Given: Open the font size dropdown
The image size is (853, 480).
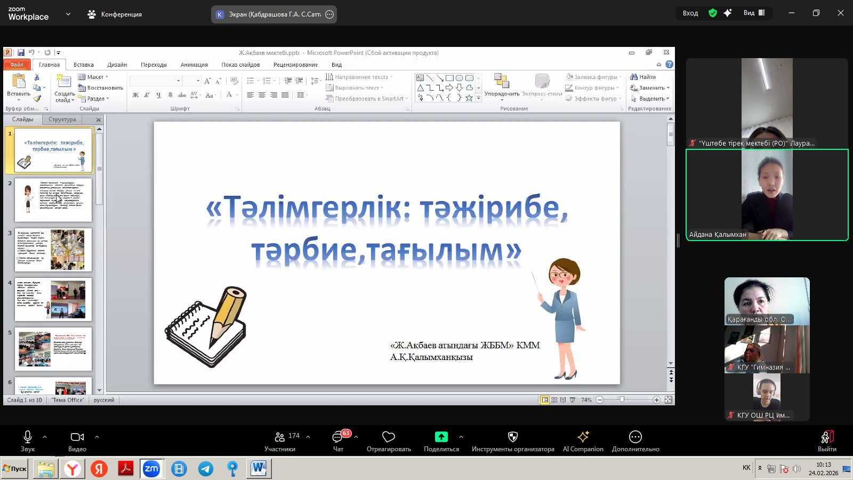Looking at the screenshot, I should (198, 81).
